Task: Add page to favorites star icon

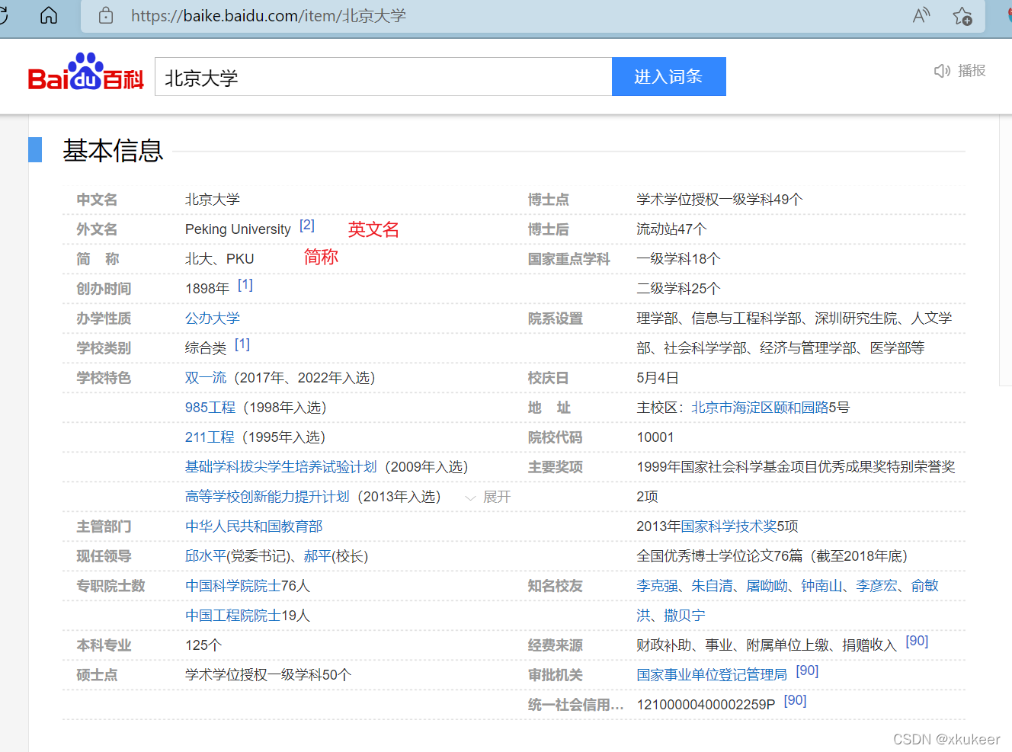Action: pyautogui.click(x=962, y=15)
